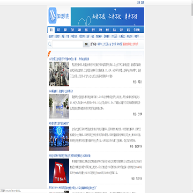Open the Tesla logo article thumbnail
The width and height of the screenshot is (193, 193).
click(59, 170)
